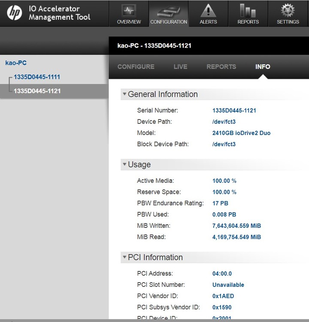Click the PCI Vendor ID 0x1AED value
The image size is (309, 322).
pyautogui.click(x=223, y=296)
